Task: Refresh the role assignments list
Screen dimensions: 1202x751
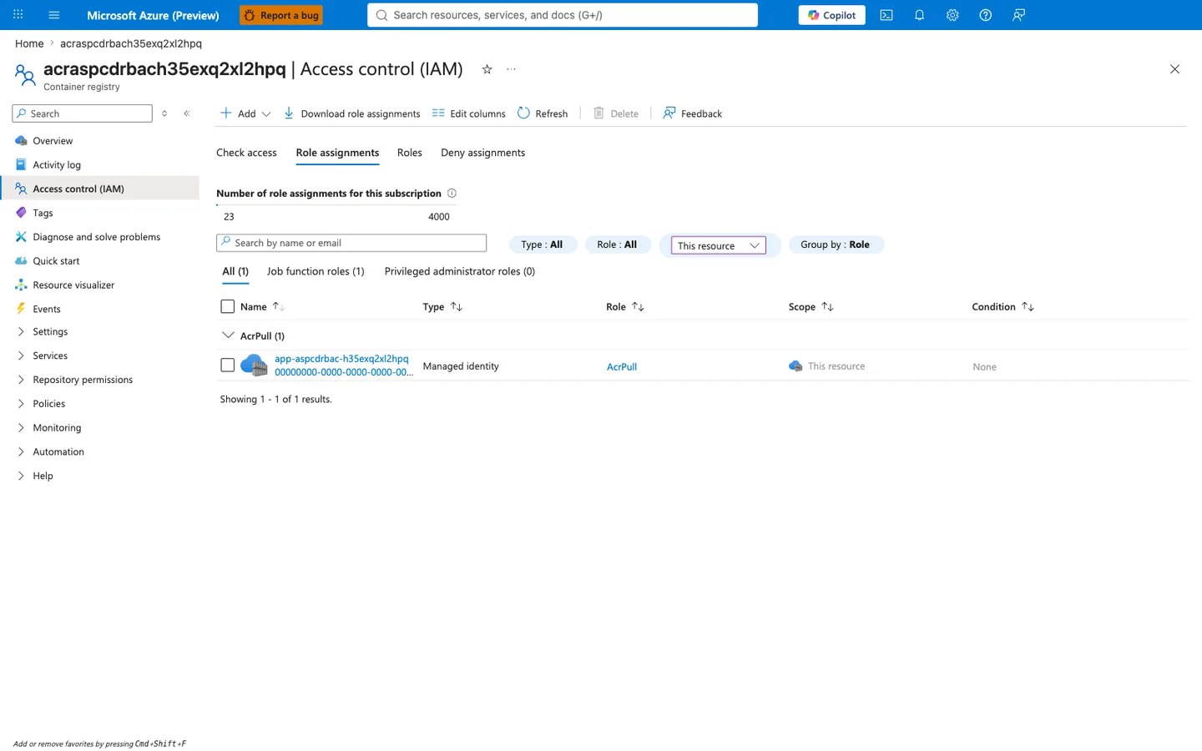Action: pyautogui.click(x=543, y=113)
